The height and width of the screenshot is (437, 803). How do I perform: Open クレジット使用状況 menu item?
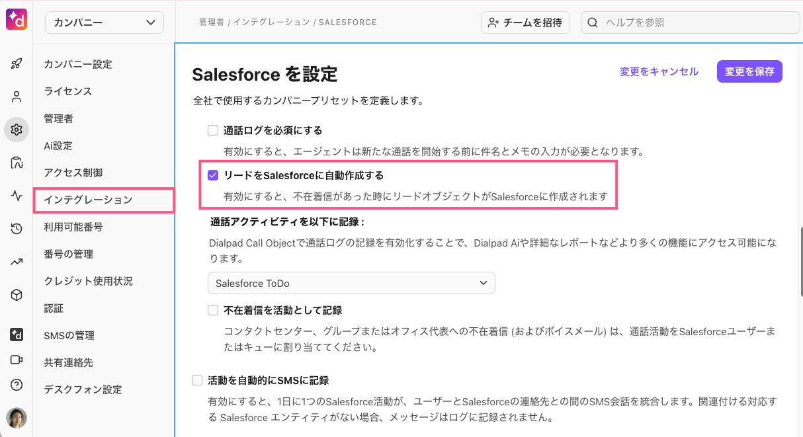89,281
